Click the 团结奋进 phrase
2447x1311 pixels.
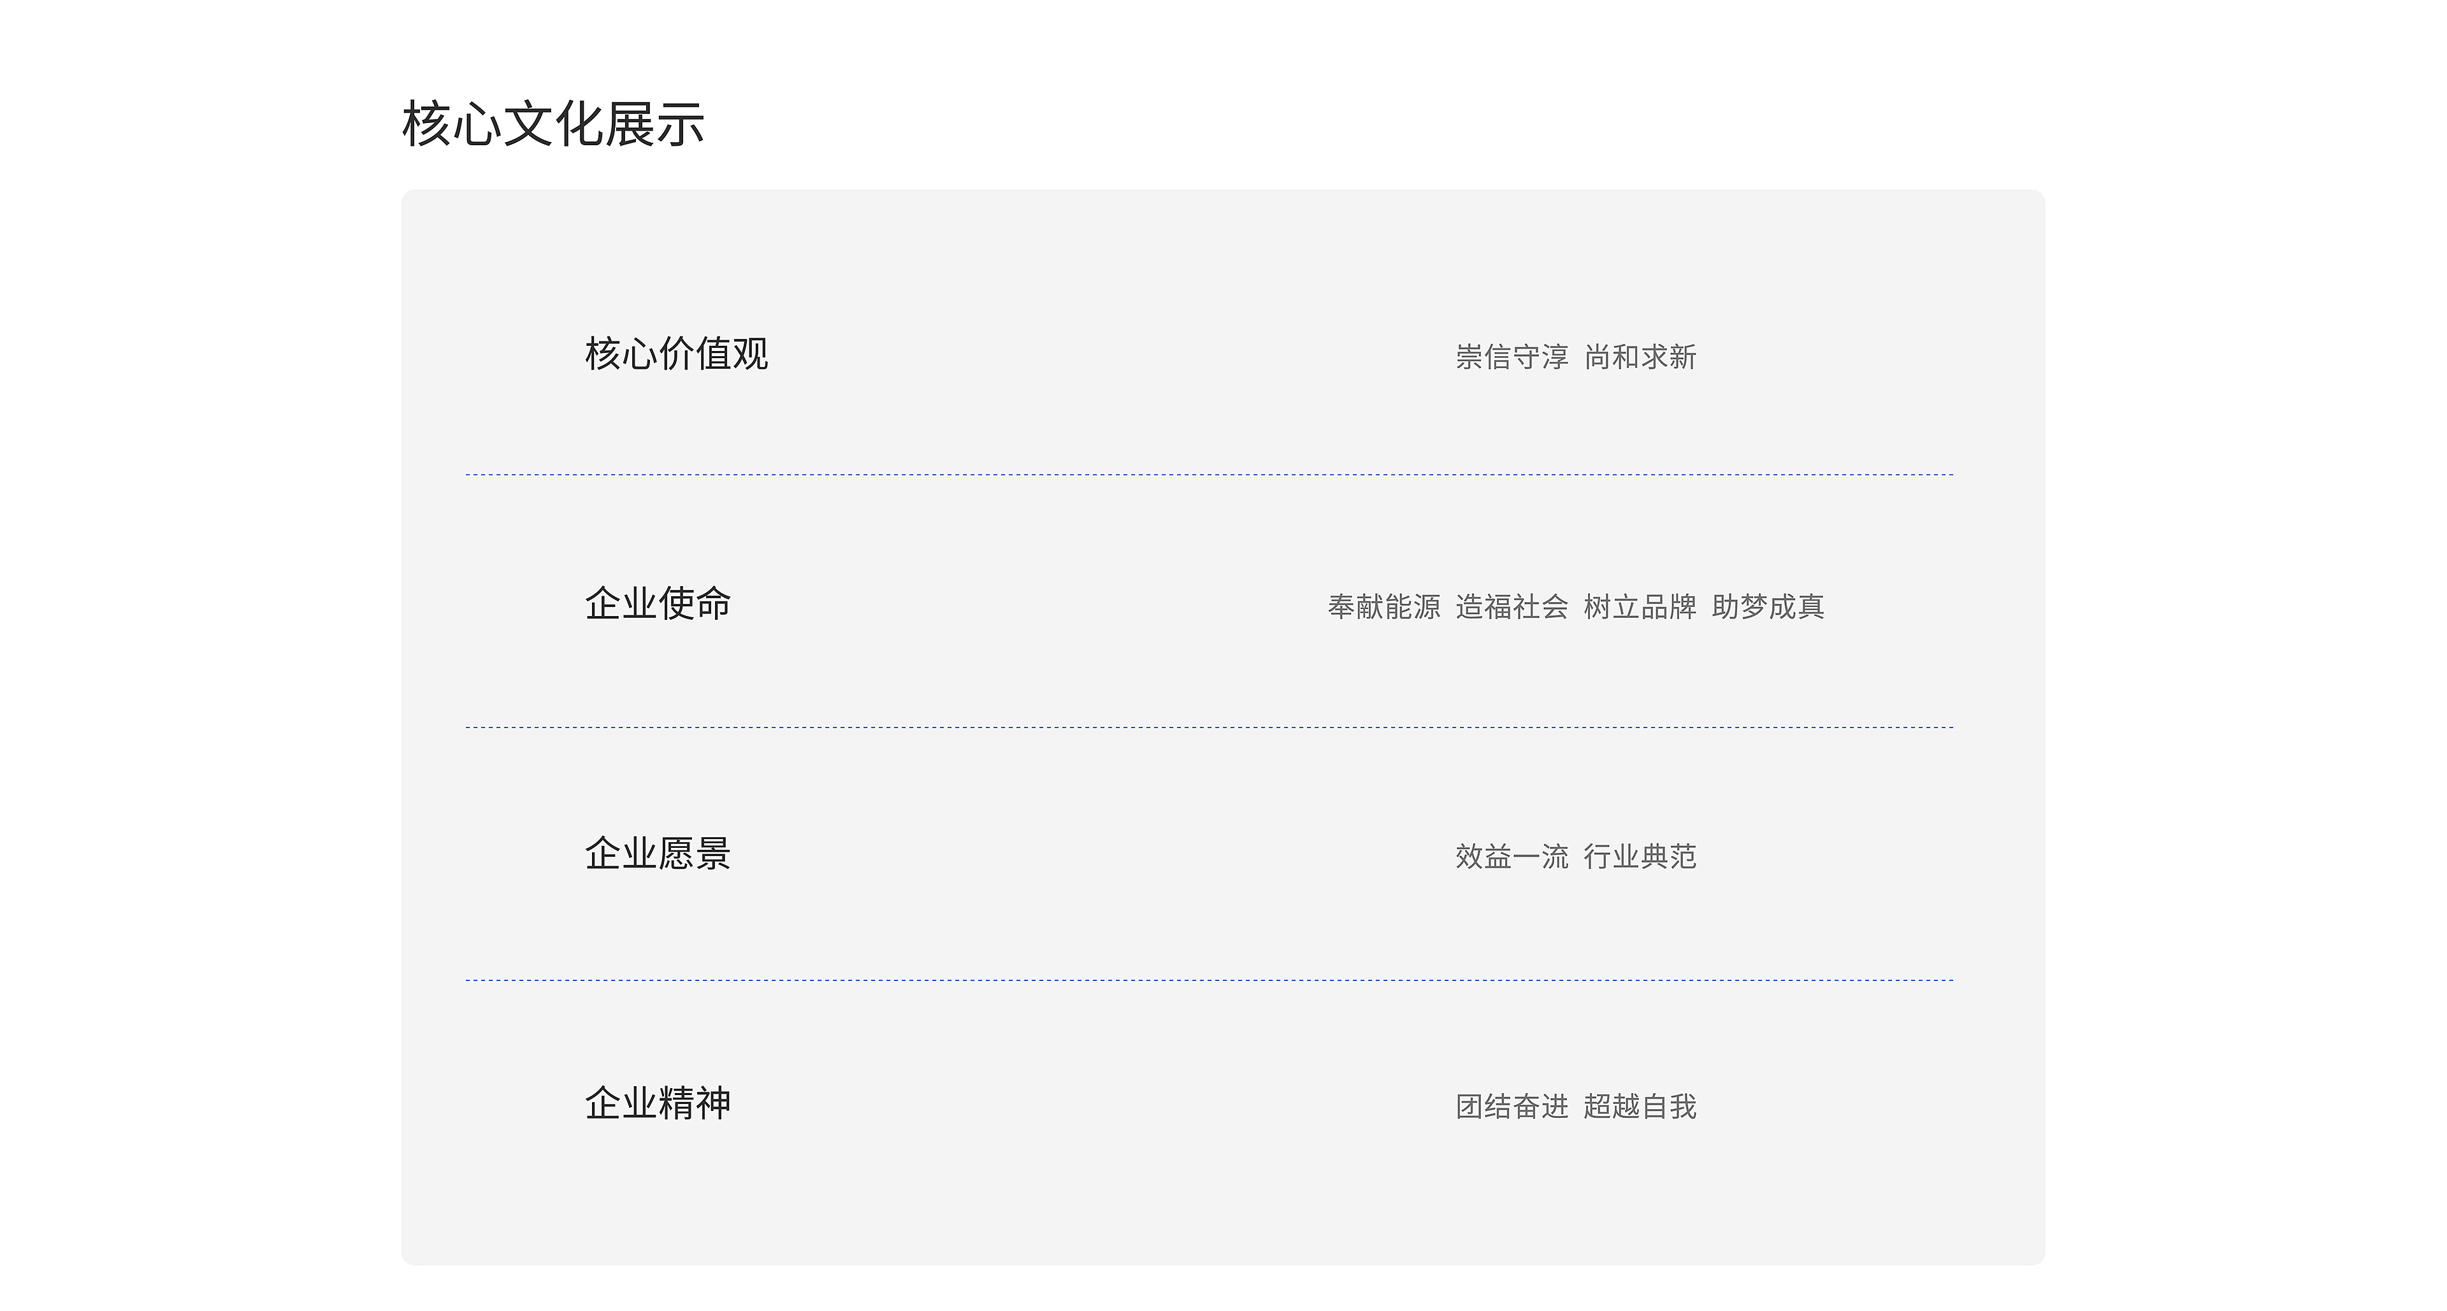coord(1512,1106)
